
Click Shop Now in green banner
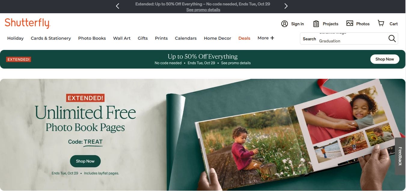click(x=384, y=59)
